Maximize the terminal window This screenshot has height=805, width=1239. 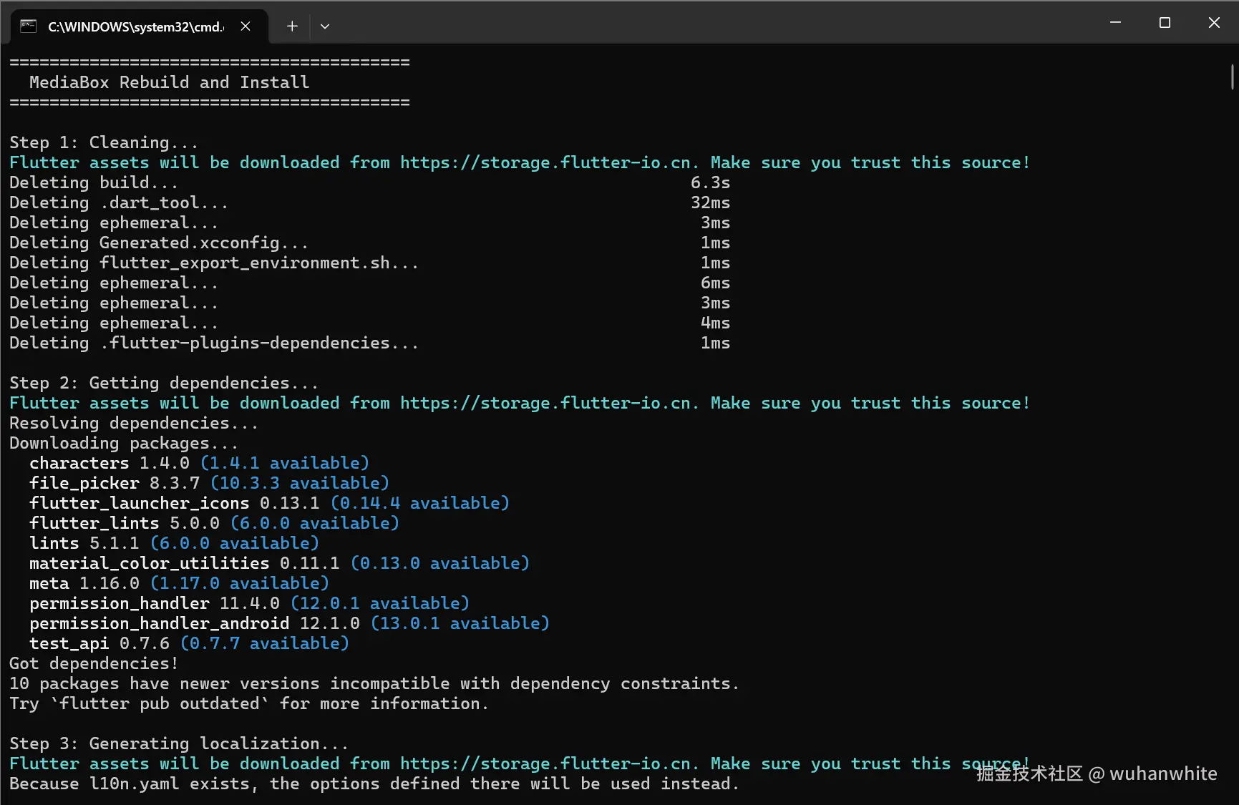1165,23
